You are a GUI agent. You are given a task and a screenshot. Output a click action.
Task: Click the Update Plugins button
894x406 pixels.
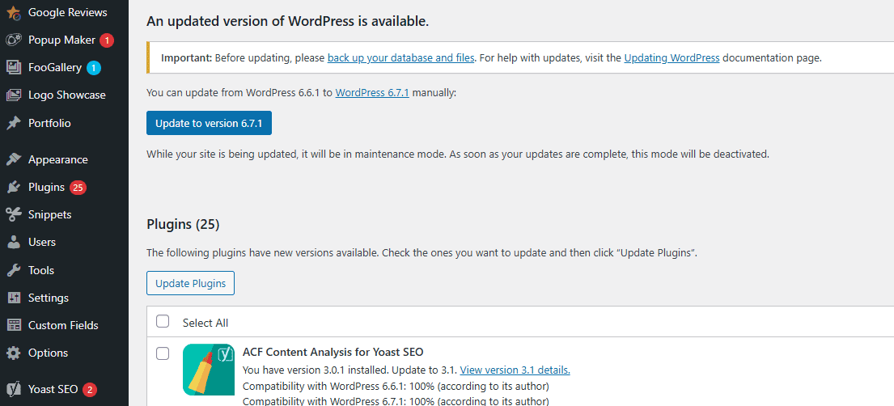[190, 283]
